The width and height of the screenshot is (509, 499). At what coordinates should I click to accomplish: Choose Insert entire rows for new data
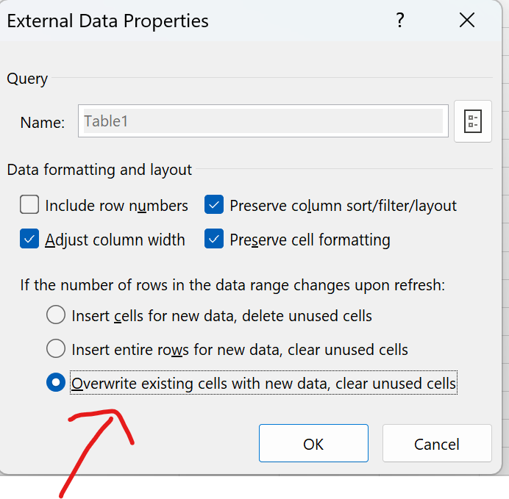click(x=56, y=349)
